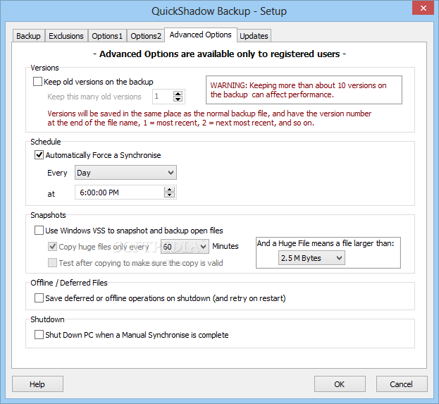Image resolution: width=439 pixels, height=404 pixels.
Task: Click the 'Versions will be saved' note
Action: tap(209, 118)
